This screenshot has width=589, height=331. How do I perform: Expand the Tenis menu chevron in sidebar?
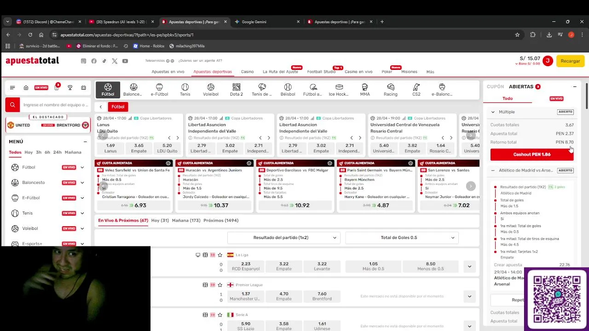point(82,213)
